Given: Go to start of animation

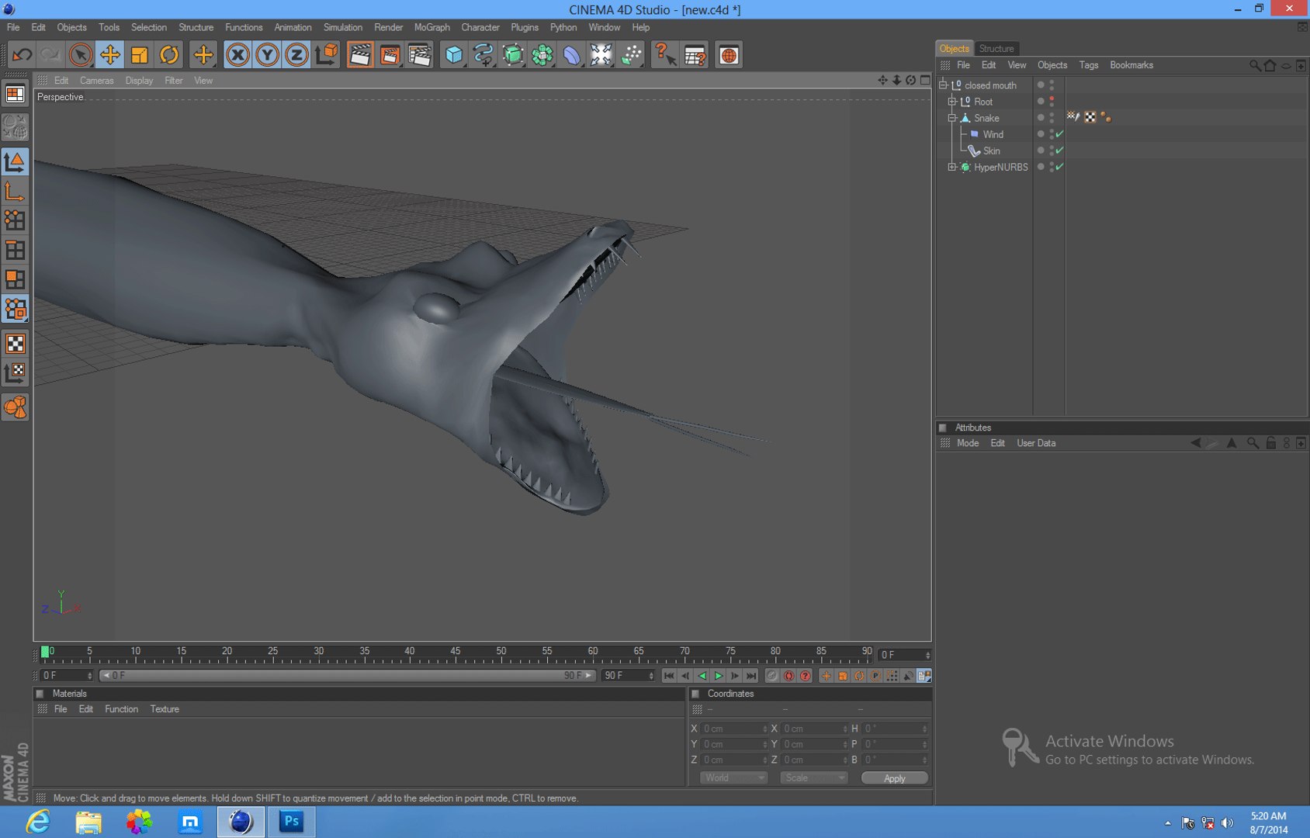Looking at the screenshot, I should point(669,676).
